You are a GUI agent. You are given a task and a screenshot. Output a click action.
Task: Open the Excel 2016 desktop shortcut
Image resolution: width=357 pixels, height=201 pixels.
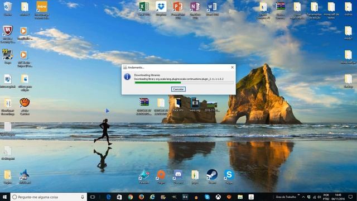(144, 9)
